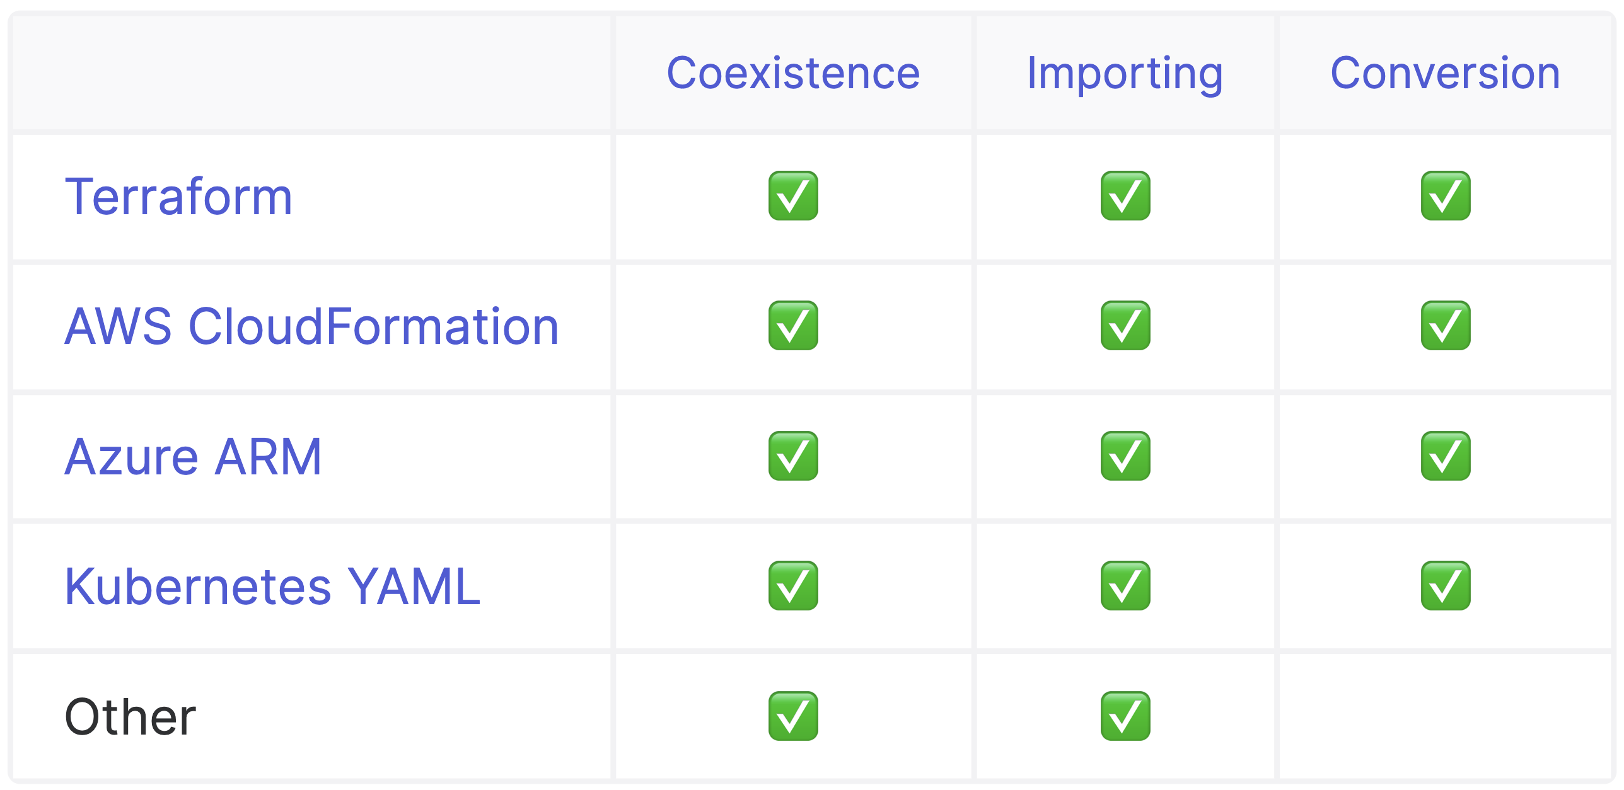Viewport: 1624px width, 790px height.
Task: Click the Other row Importing checkmark
Action: click(x=1125, y=716)
